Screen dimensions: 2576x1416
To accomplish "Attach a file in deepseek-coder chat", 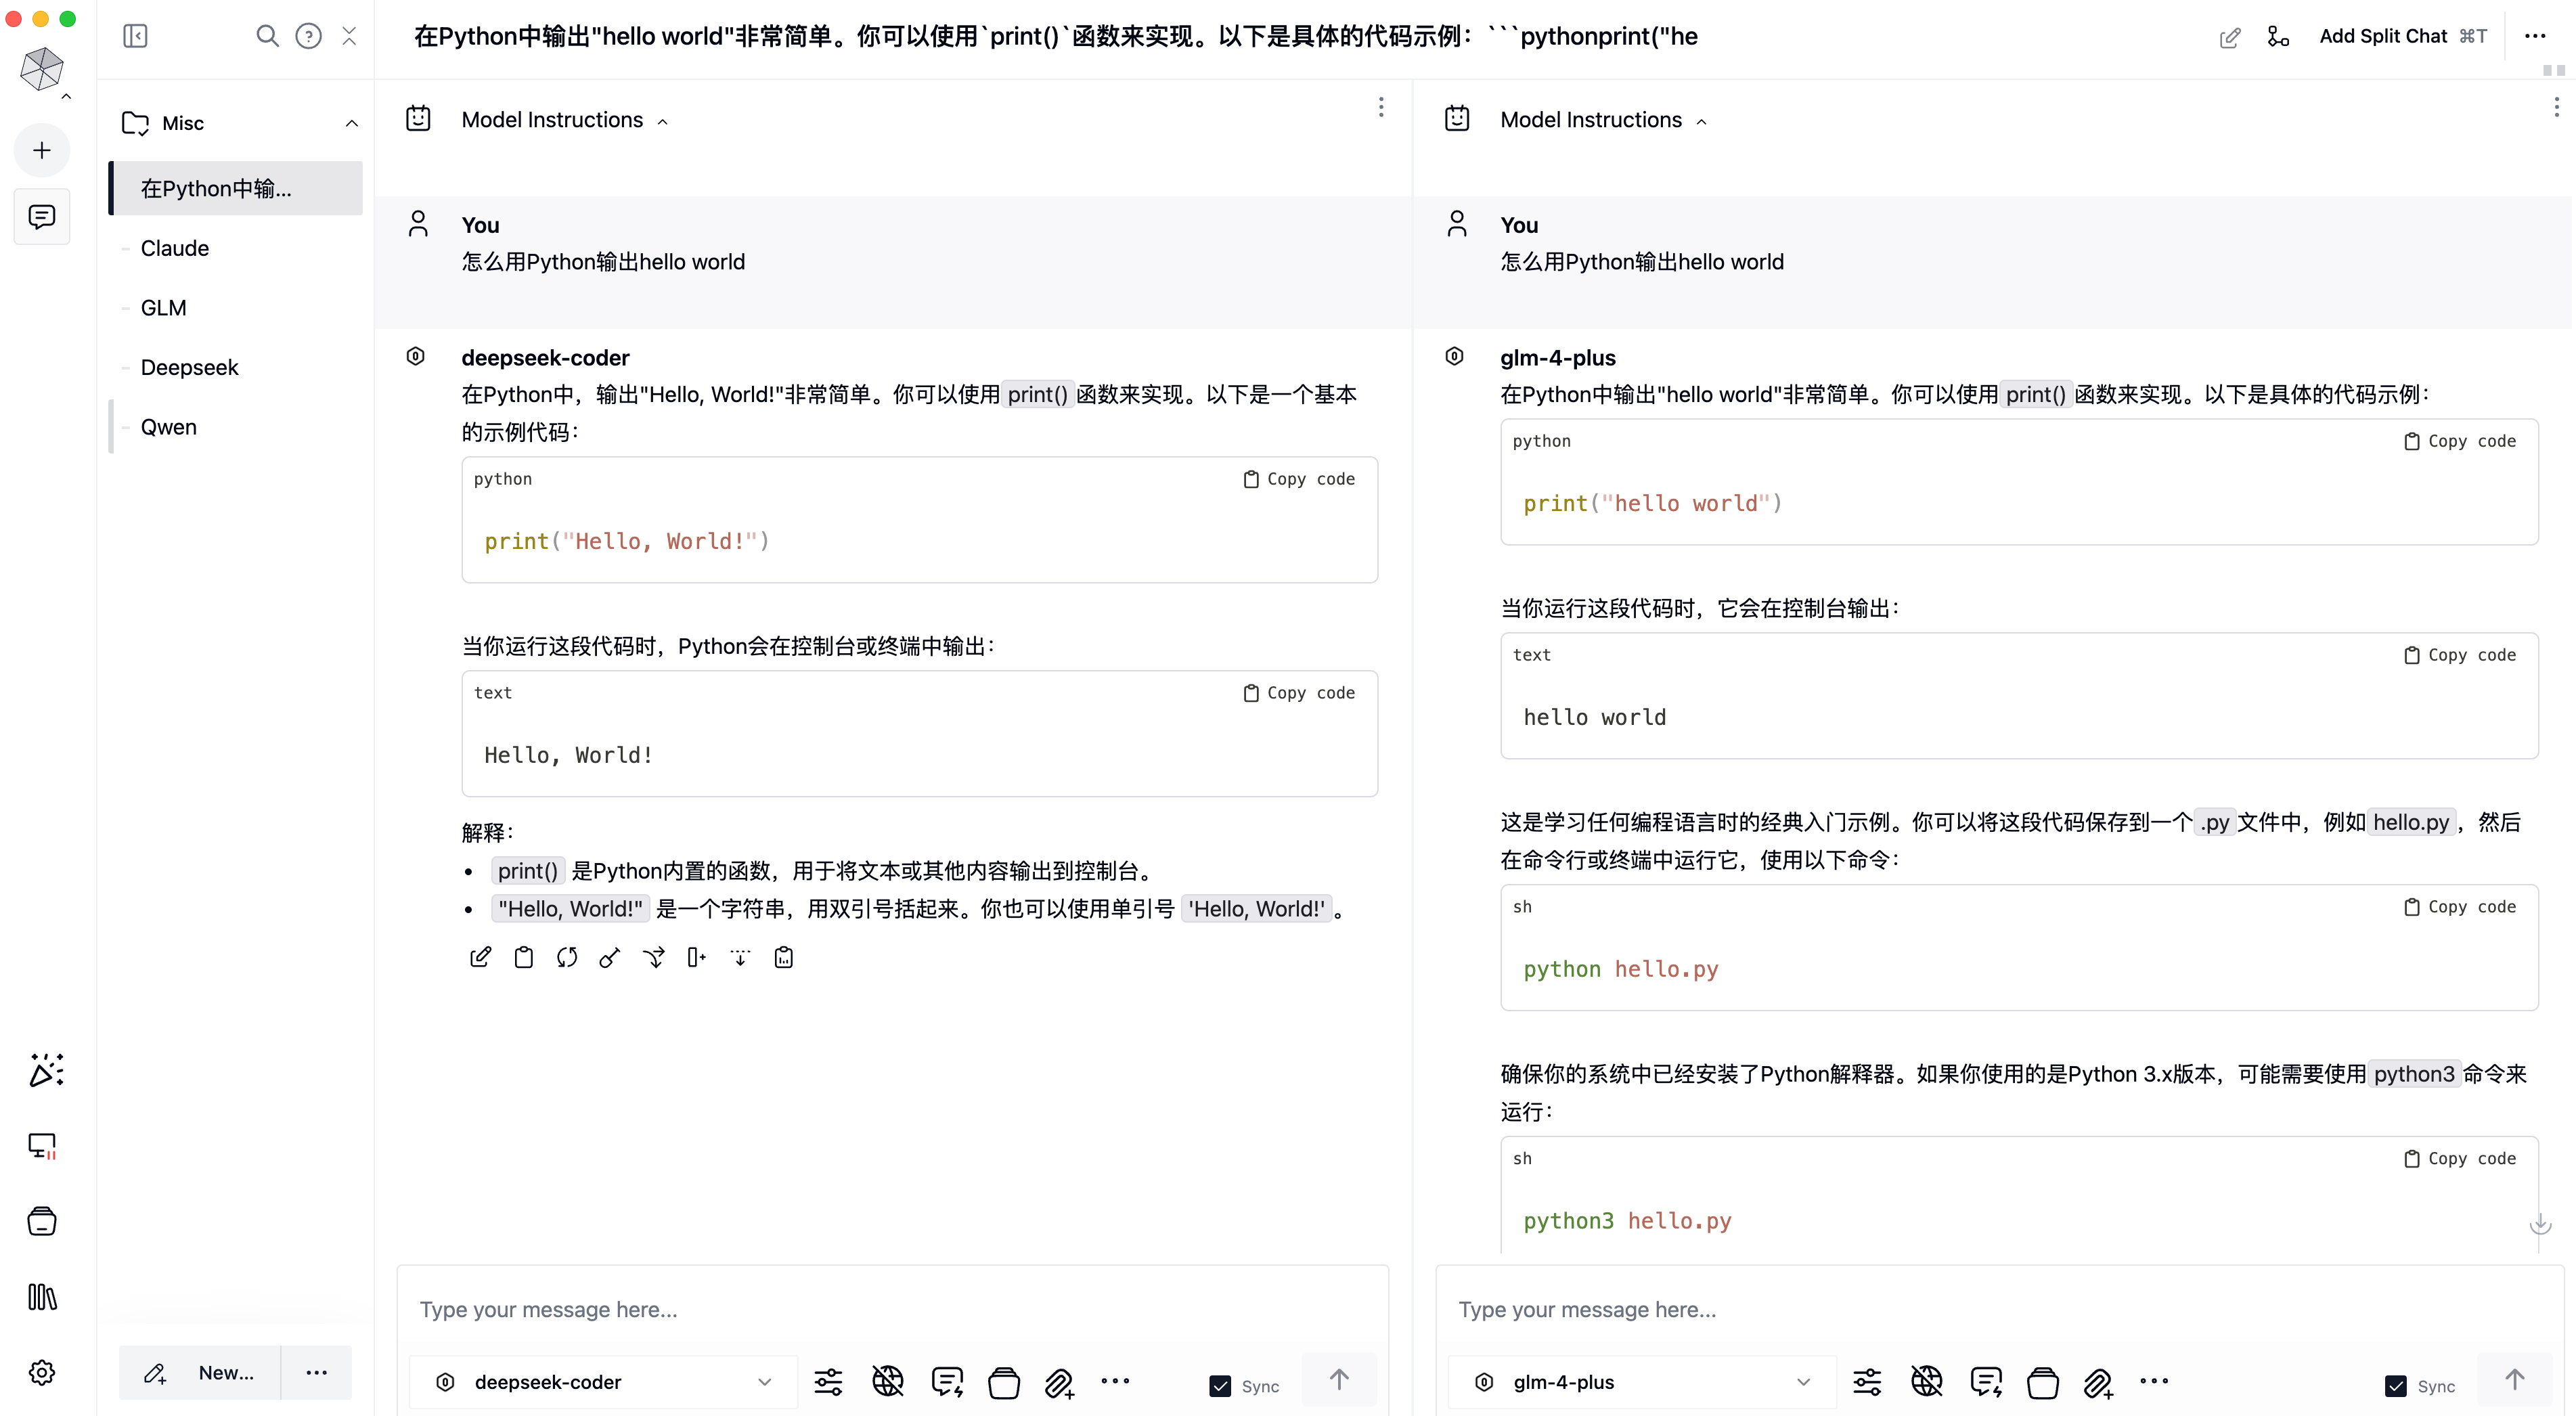I will tap(1059, 1383).
